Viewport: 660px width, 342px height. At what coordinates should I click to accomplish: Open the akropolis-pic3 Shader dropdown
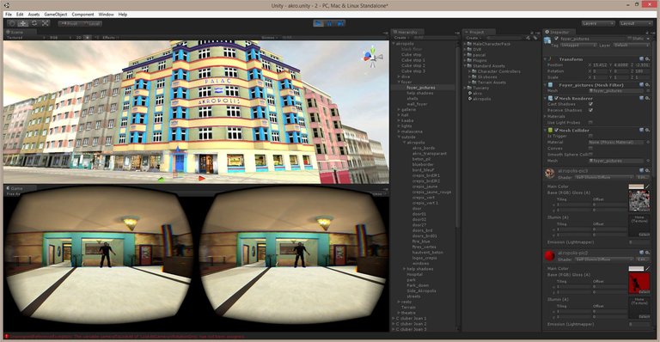pos(603,177)
